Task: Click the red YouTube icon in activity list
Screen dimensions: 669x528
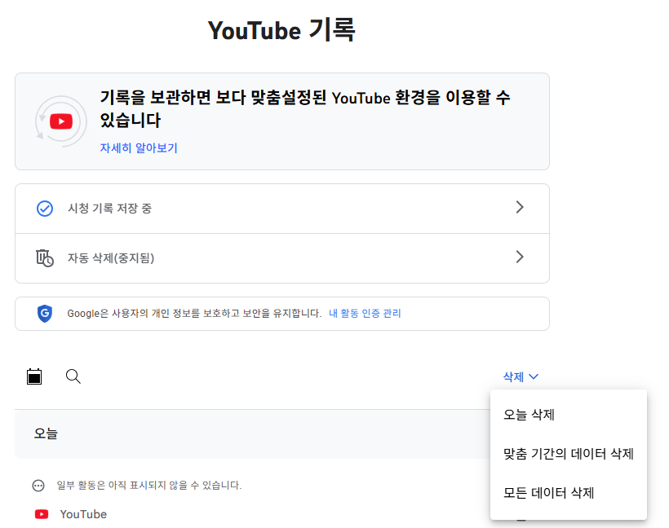Action: [x=42, y=514]
